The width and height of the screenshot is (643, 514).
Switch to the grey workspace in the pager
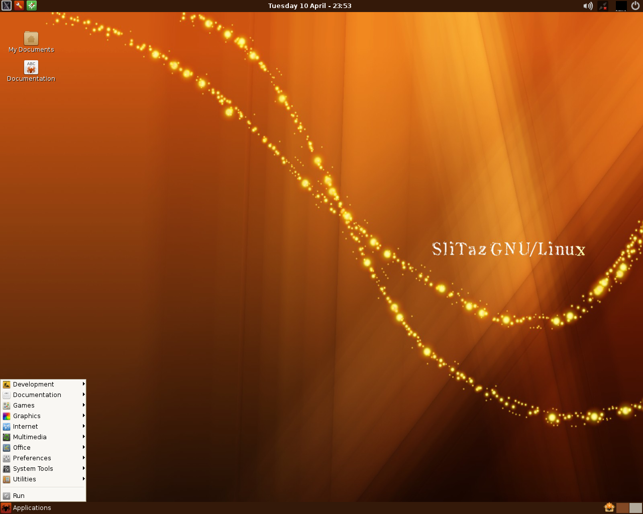635,508
